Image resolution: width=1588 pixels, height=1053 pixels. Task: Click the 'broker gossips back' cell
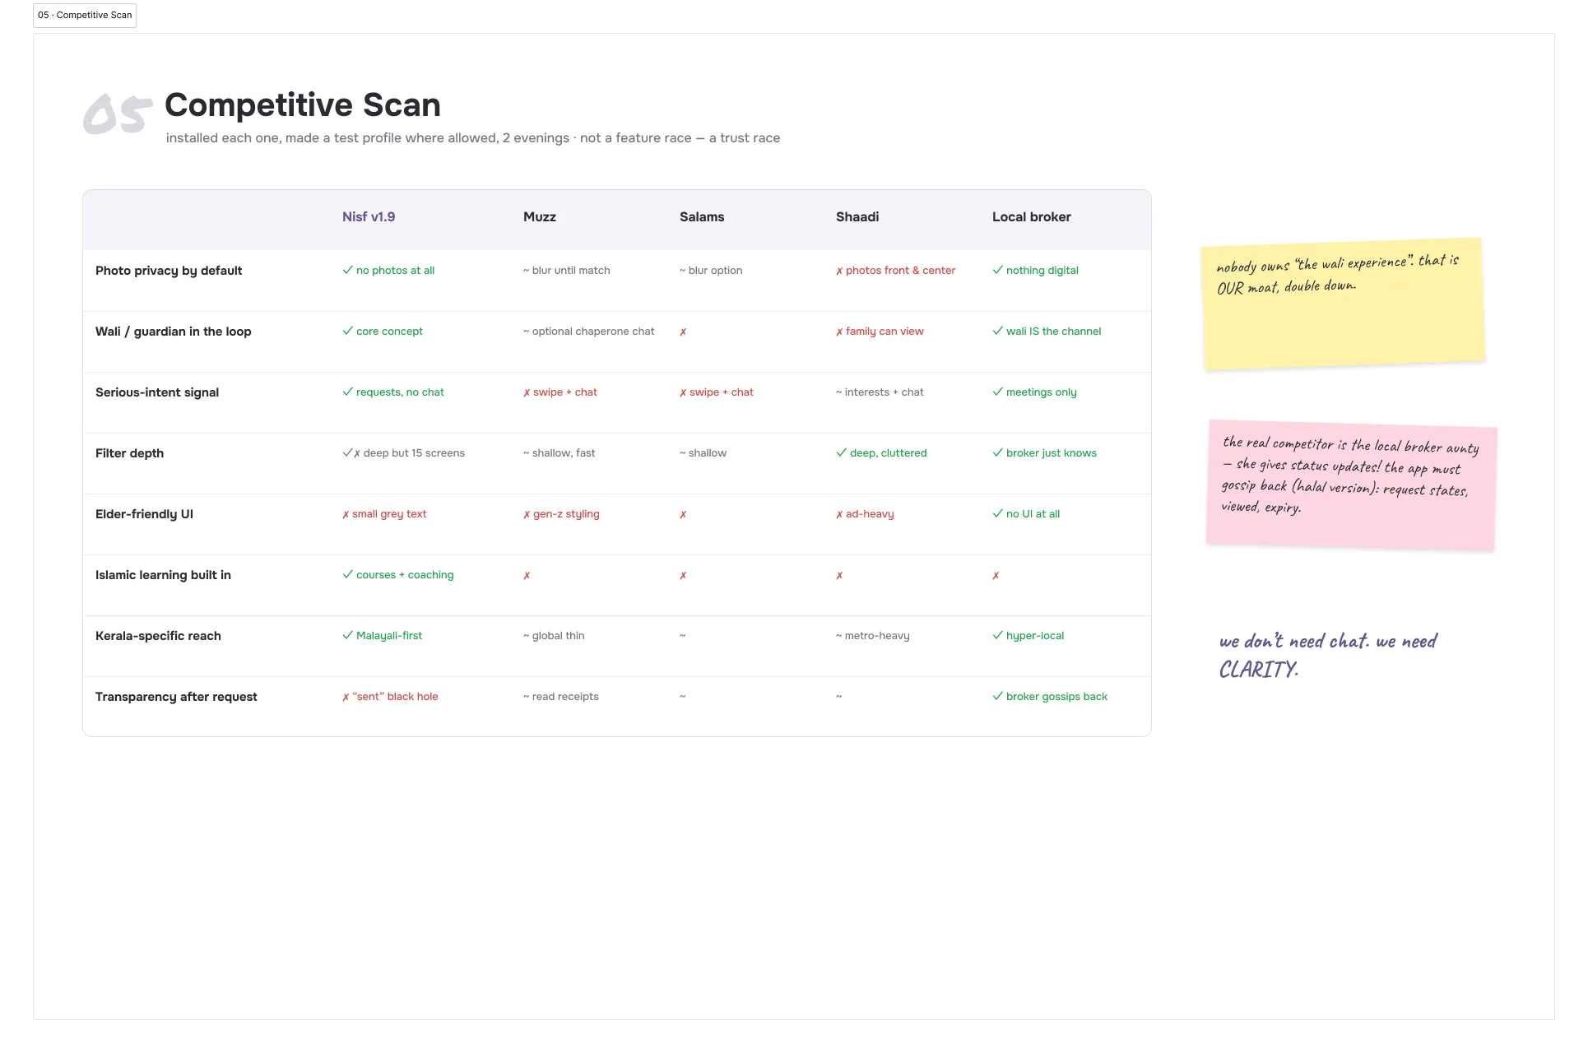[1050, 697]
